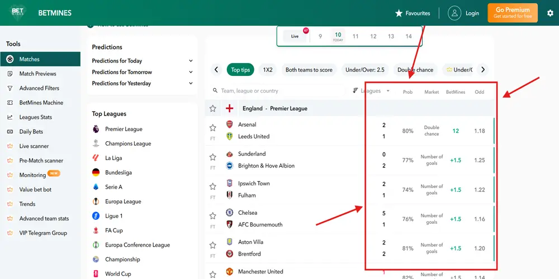Select the 1X2 tab

pyautogui.click(x=268, y=70)
